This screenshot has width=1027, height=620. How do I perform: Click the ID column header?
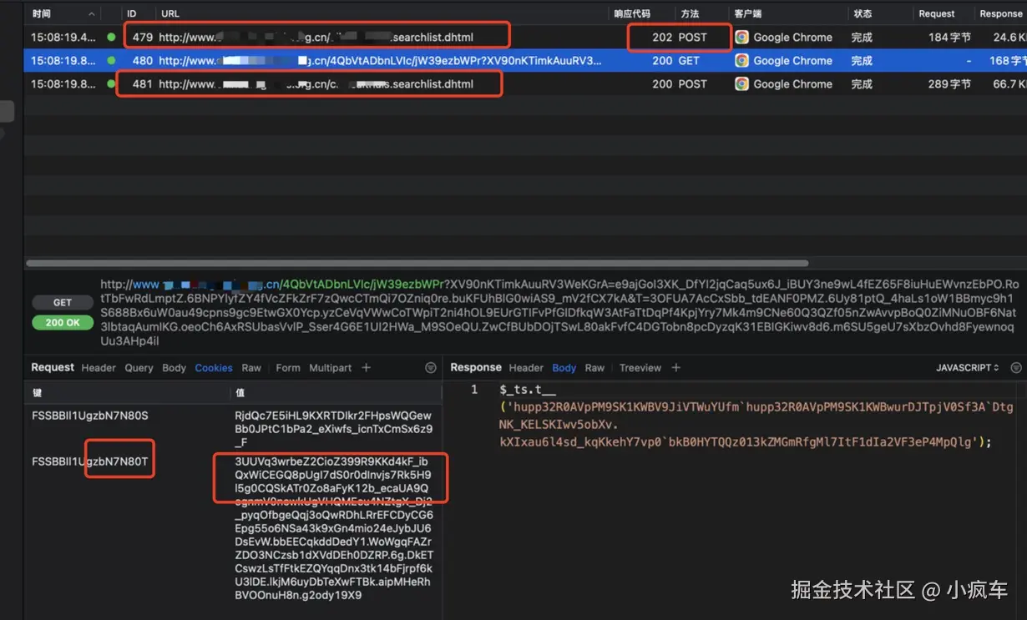tap(132, 13)
